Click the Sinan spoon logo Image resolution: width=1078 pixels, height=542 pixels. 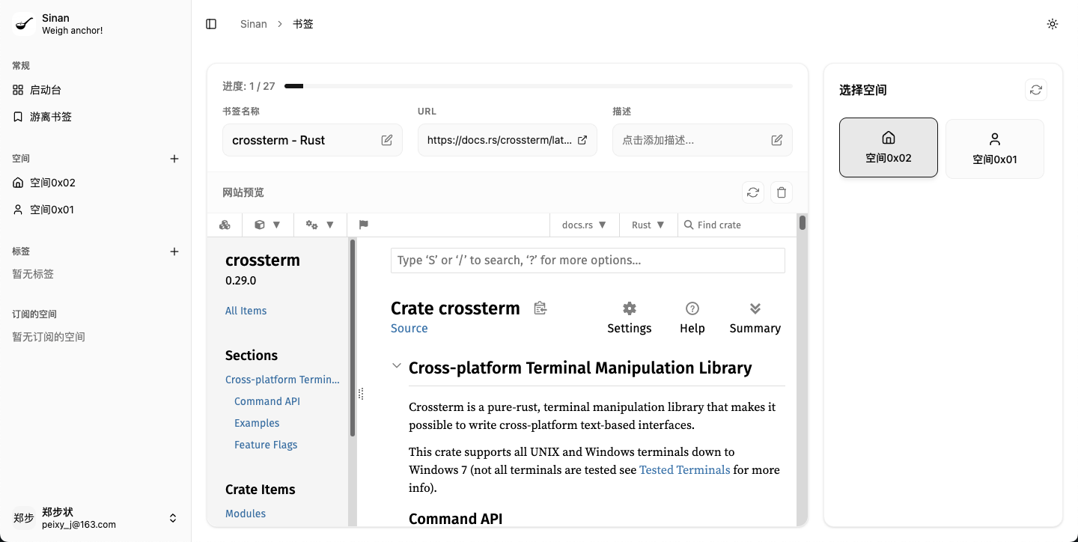[x=24, y=24]
